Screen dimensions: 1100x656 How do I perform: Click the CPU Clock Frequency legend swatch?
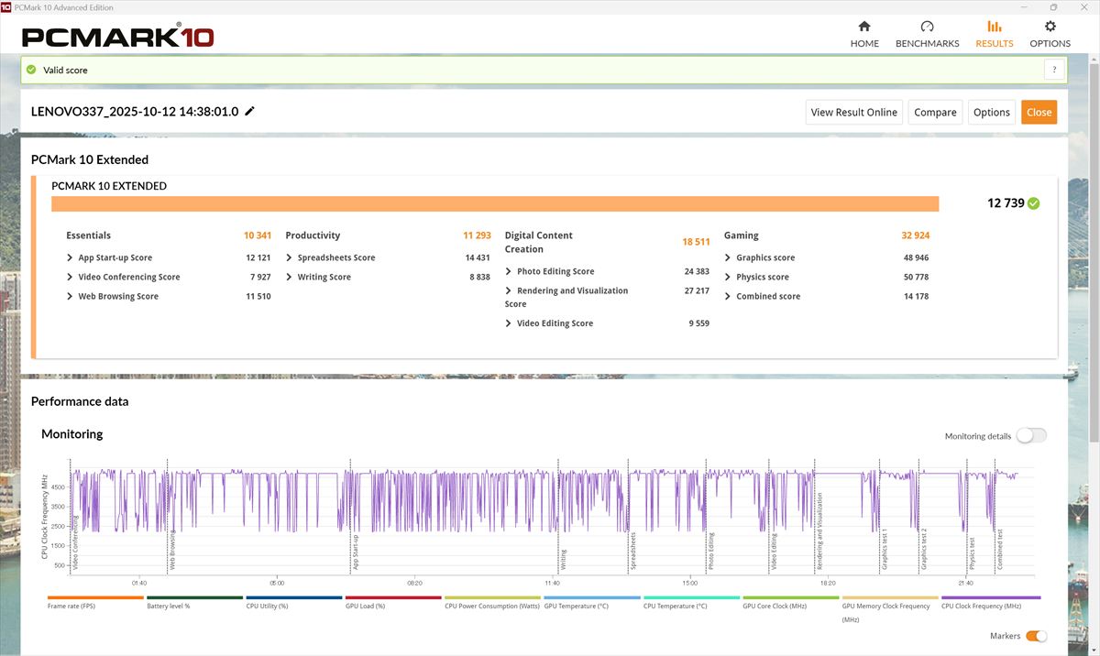tap(990, 597)
